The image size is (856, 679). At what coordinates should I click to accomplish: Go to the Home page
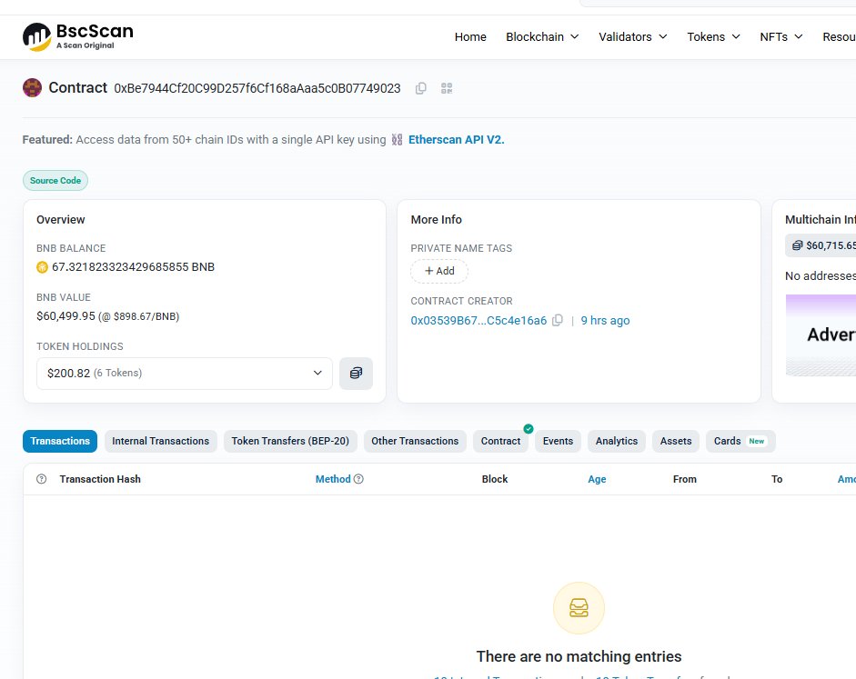470,36
